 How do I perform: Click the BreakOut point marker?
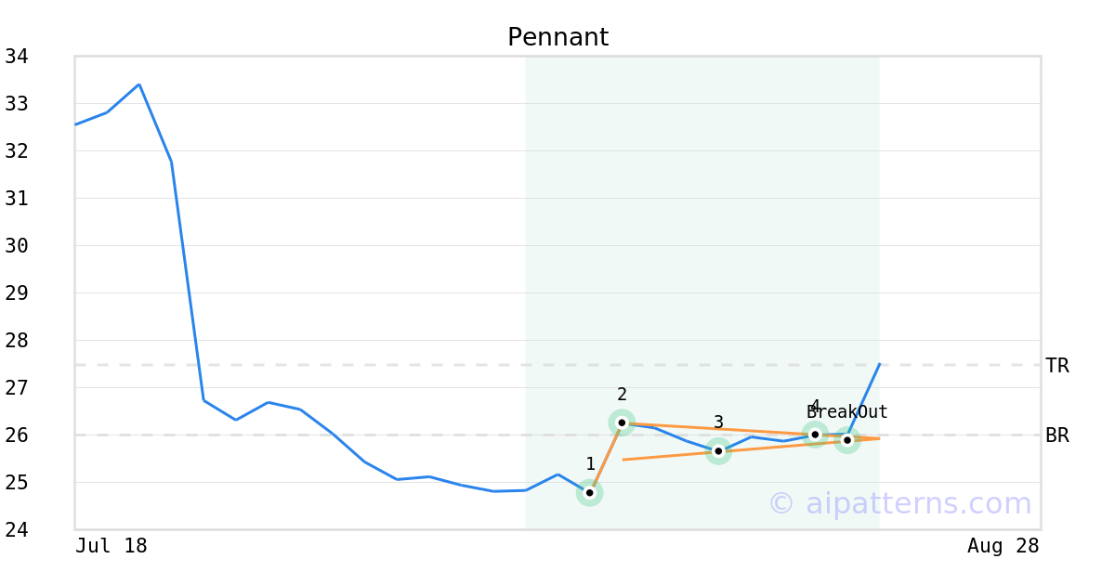click(847, 440)
